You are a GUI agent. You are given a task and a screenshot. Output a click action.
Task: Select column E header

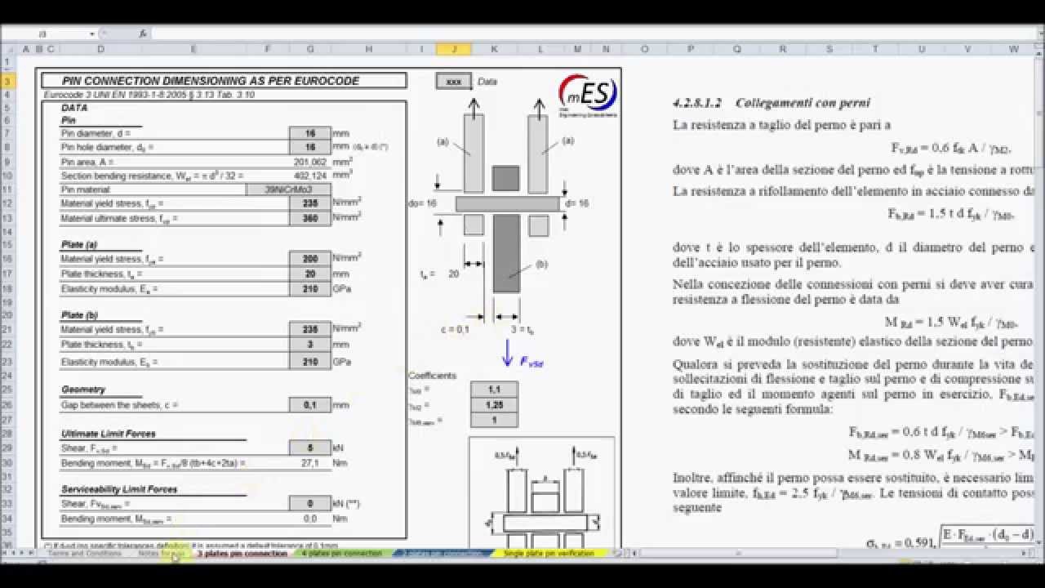(x=193, y=50)
